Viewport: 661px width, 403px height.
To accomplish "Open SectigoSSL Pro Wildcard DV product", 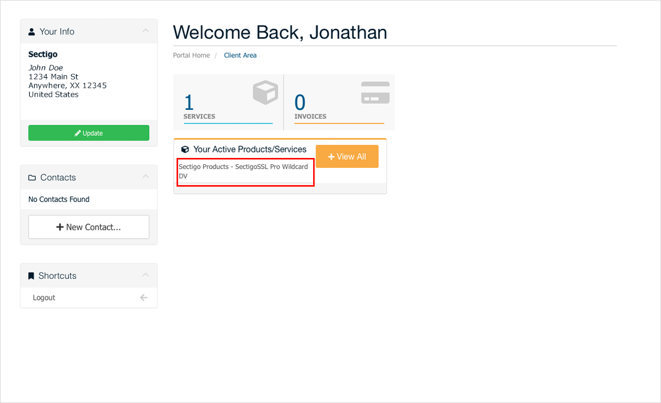I will pyautogui.click(x=243, y=172).
